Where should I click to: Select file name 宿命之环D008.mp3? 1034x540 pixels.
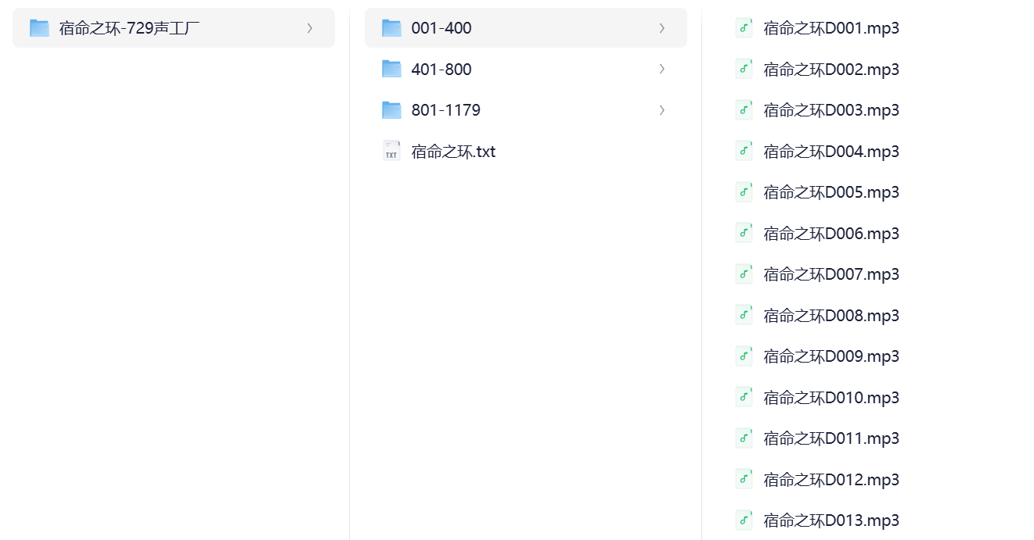[831, 316]
